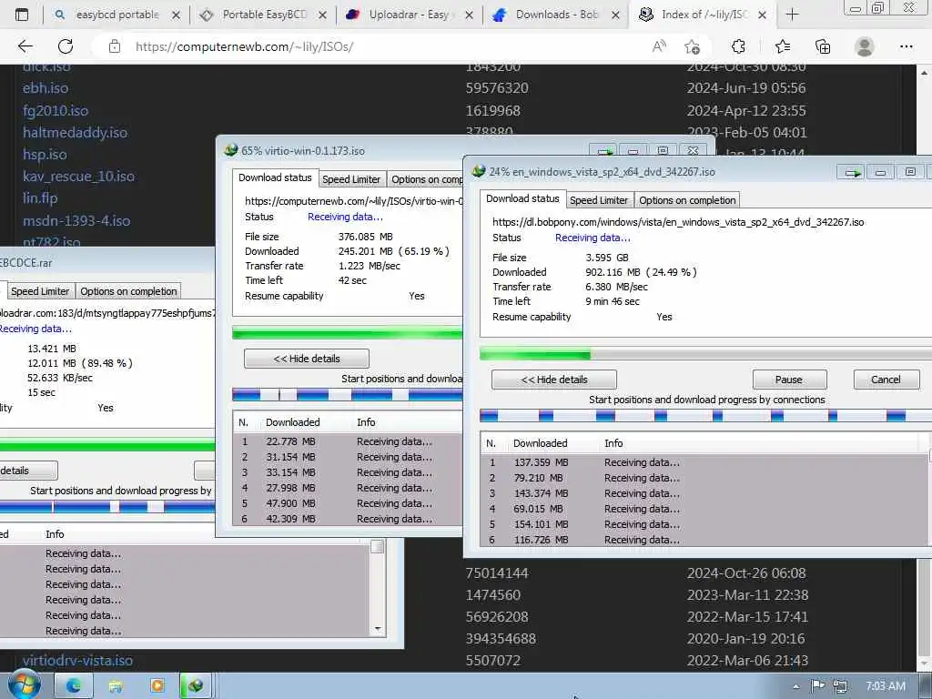Reload the current page

coord(66,46)
